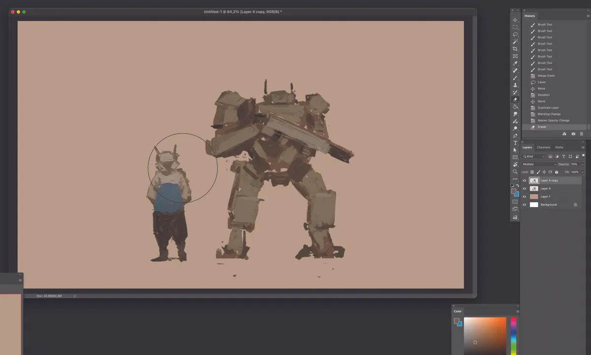Select the Clone Stamp tool
Viewport: 591px width, 355px height.
tap(515, 85)
